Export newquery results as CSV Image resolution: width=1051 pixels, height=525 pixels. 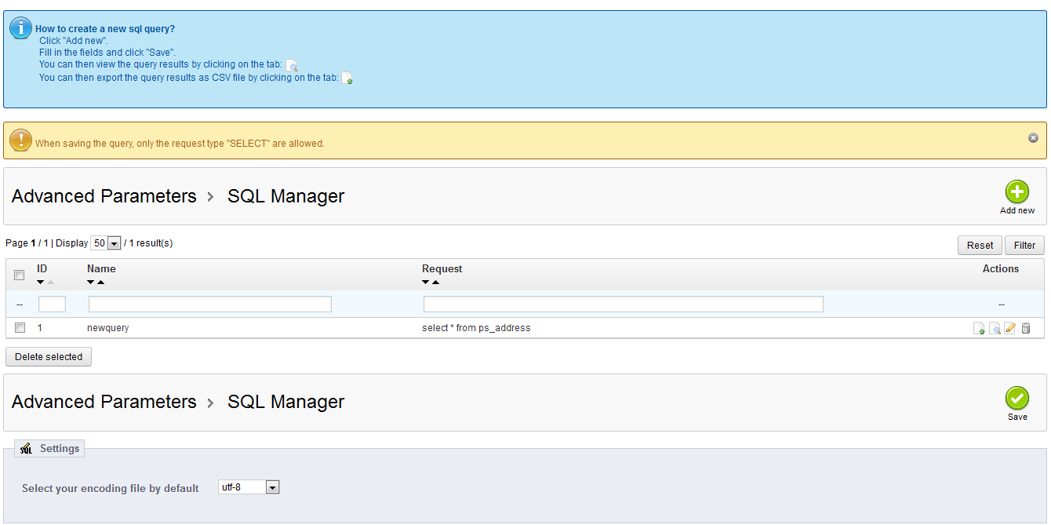pos(980,328)
